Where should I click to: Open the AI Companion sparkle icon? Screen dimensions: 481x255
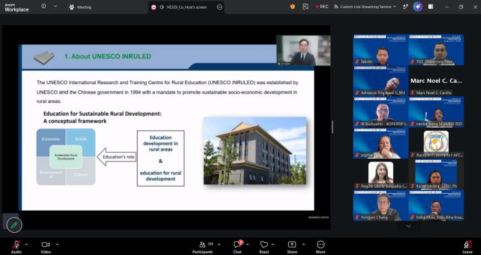click(x=418, y=7)
